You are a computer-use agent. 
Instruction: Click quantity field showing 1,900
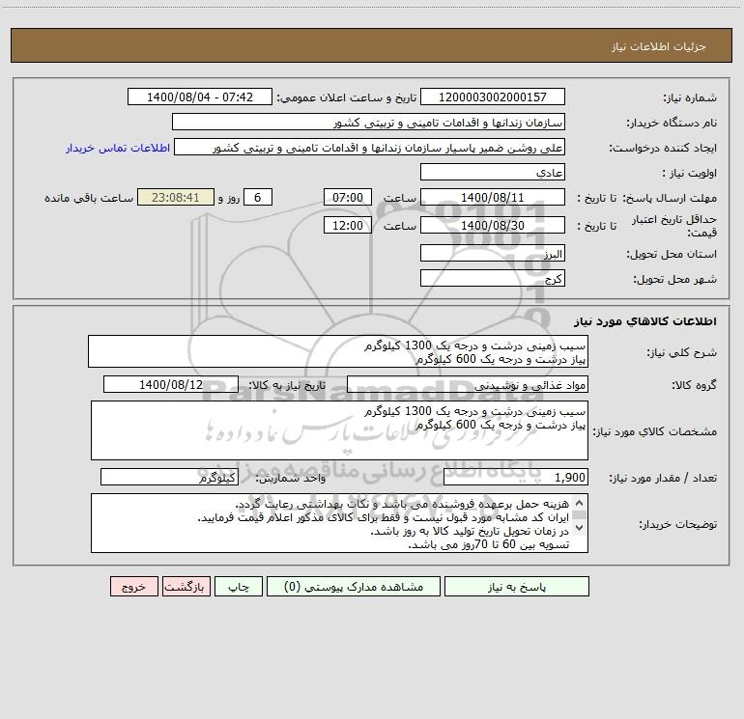(516, 478)
